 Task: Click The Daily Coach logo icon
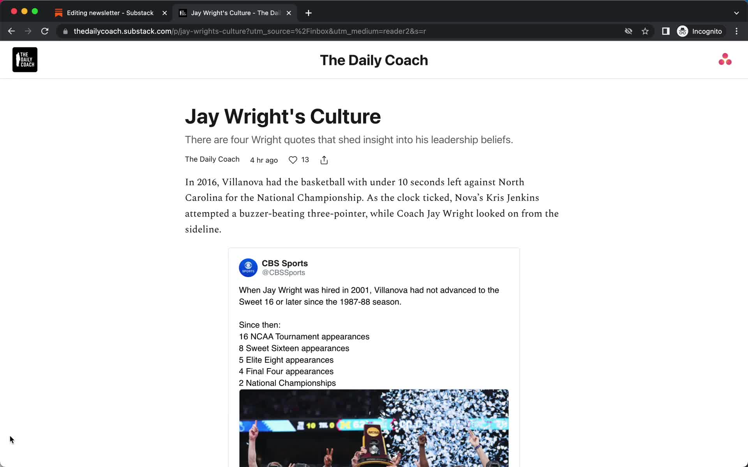[24, 59]
